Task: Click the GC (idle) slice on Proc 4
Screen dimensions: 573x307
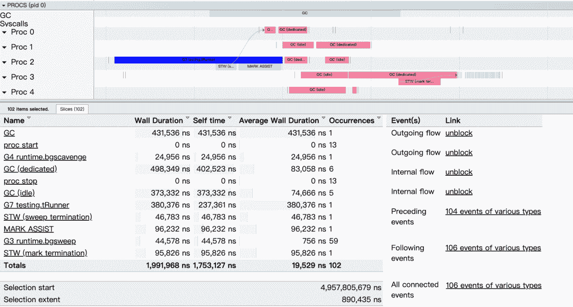Action: point(317,90)
